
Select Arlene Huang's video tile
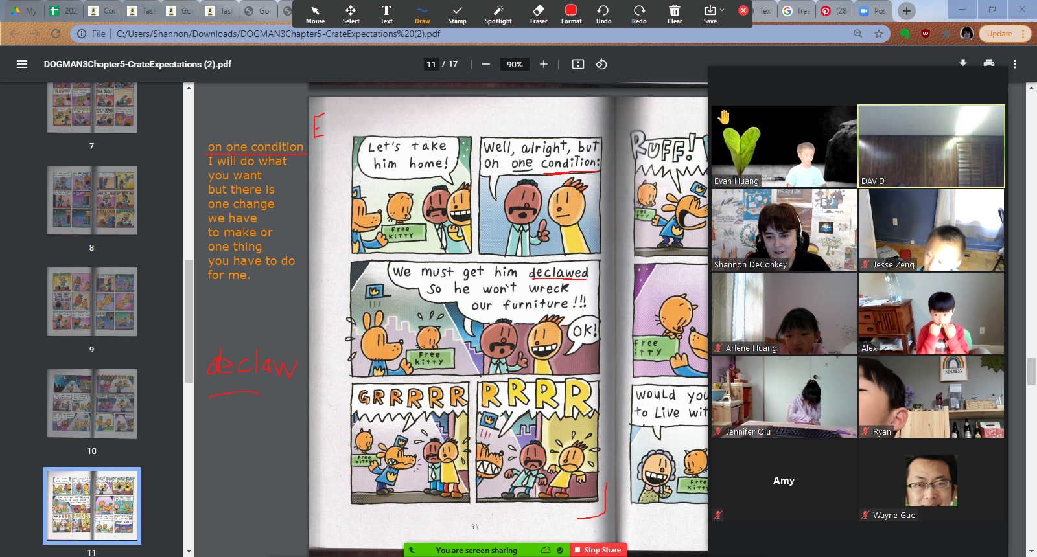(x=784, y=313)
